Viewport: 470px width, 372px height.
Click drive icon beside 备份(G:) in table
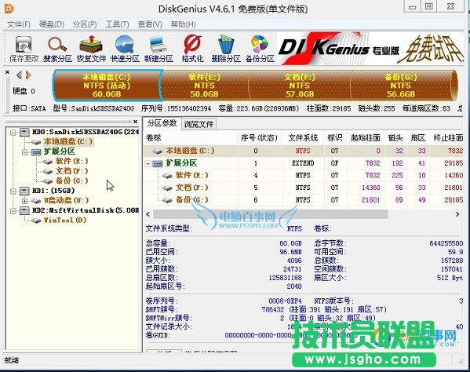click(x=167, y=200)
